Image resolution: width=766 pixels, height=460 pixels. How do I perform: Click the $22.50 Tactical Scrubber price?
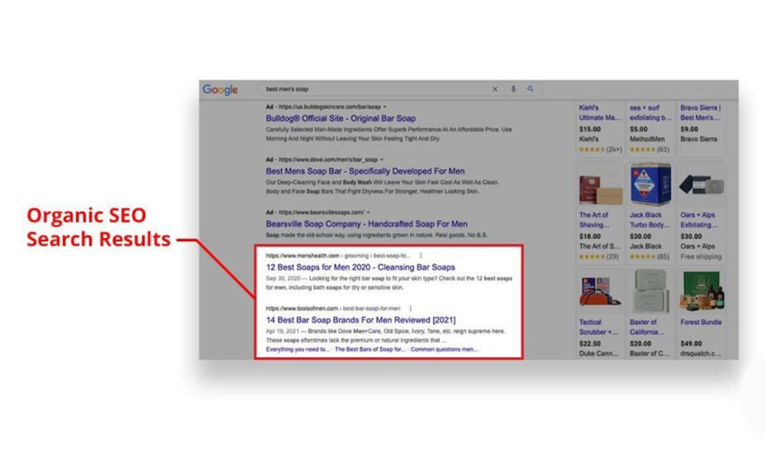tap(590, 344)
